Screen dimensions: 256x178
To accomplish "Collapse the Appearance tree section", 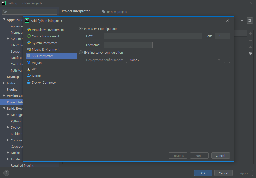I will click(x=4, y=19).
